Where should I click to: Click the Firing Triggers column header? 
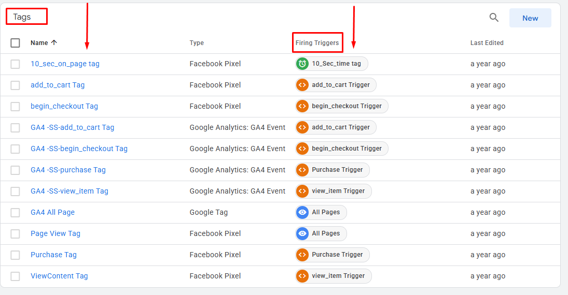[317, 42]
